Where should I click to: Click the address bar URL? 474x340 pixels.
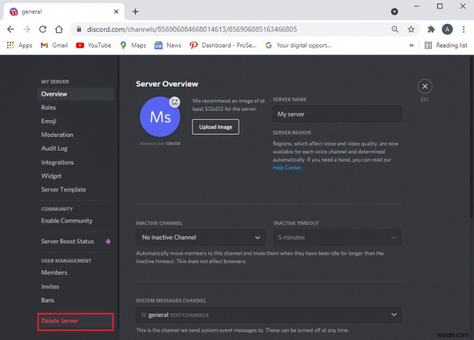click(x=192, y=29)
